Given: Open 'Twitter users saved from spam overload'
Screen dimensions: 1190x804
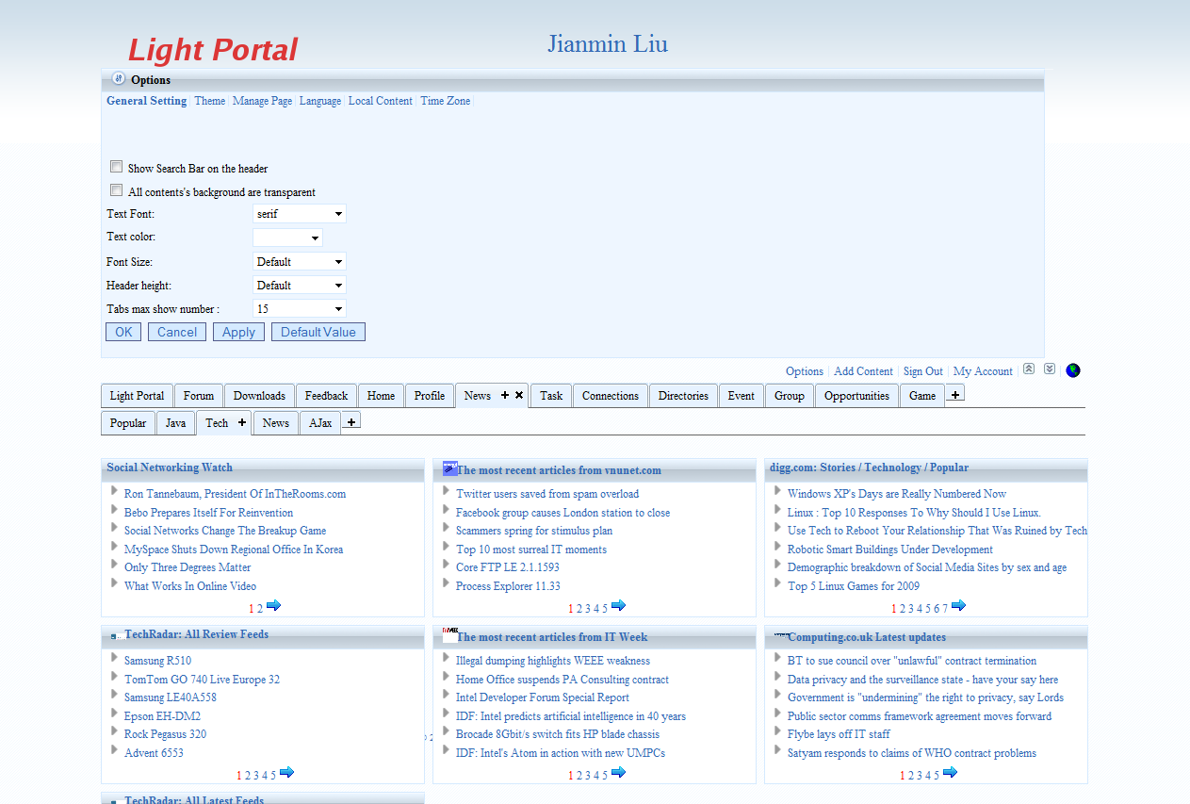Looking at the screenshot, I should tap(547, 494).
